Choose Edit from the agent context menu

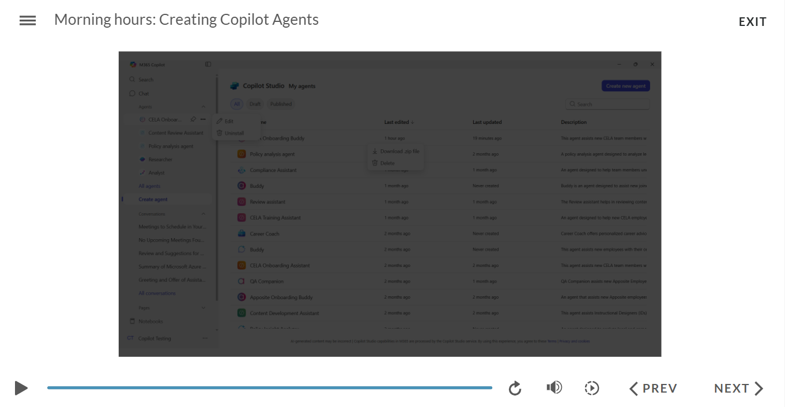click(225, 121)
